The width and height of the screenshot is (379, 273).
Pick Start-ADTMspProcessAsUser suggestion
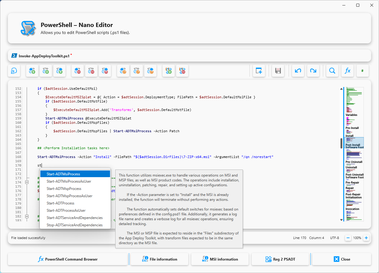75,196
